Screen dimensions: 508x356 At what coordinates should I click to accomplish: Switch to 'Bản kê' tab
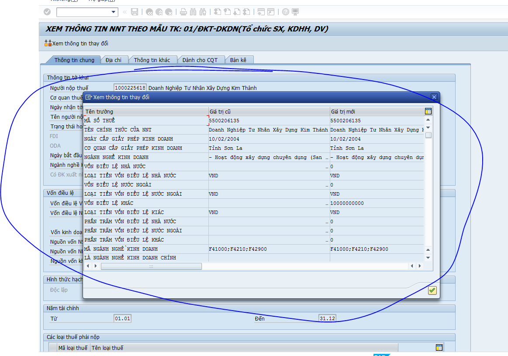pyautogui.click(x=238, y=60)
